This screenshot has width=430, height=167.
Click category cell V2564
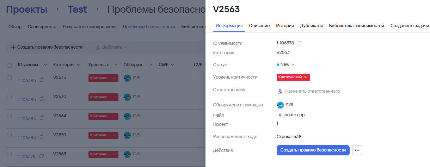coord(60,116)
